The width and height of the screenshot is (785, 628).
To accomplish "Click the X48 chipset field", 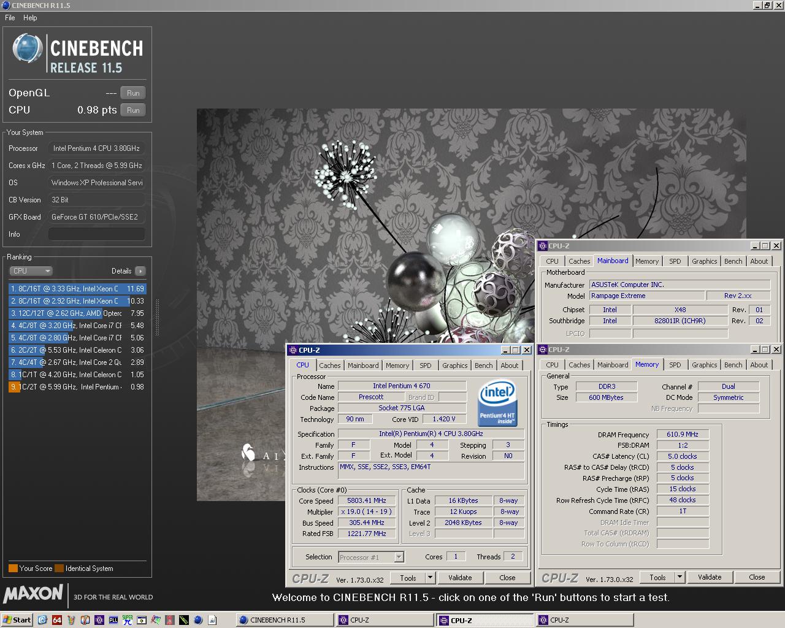I will click(680, 310).
